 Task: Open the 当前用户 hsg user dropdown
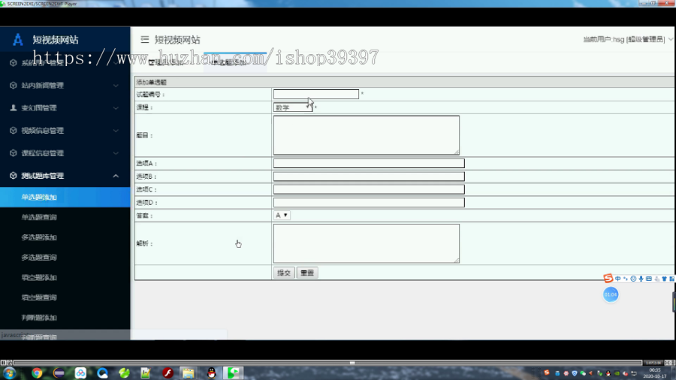[x=628, y=39]
